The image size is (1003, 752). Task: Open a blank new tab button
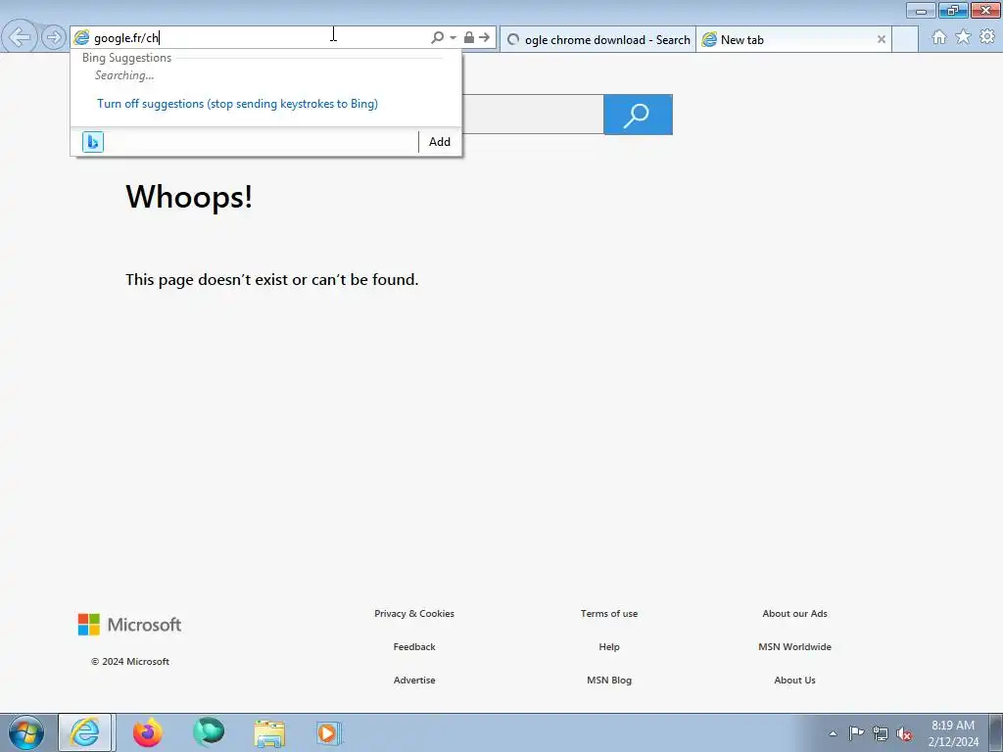(x=904, y=39)
